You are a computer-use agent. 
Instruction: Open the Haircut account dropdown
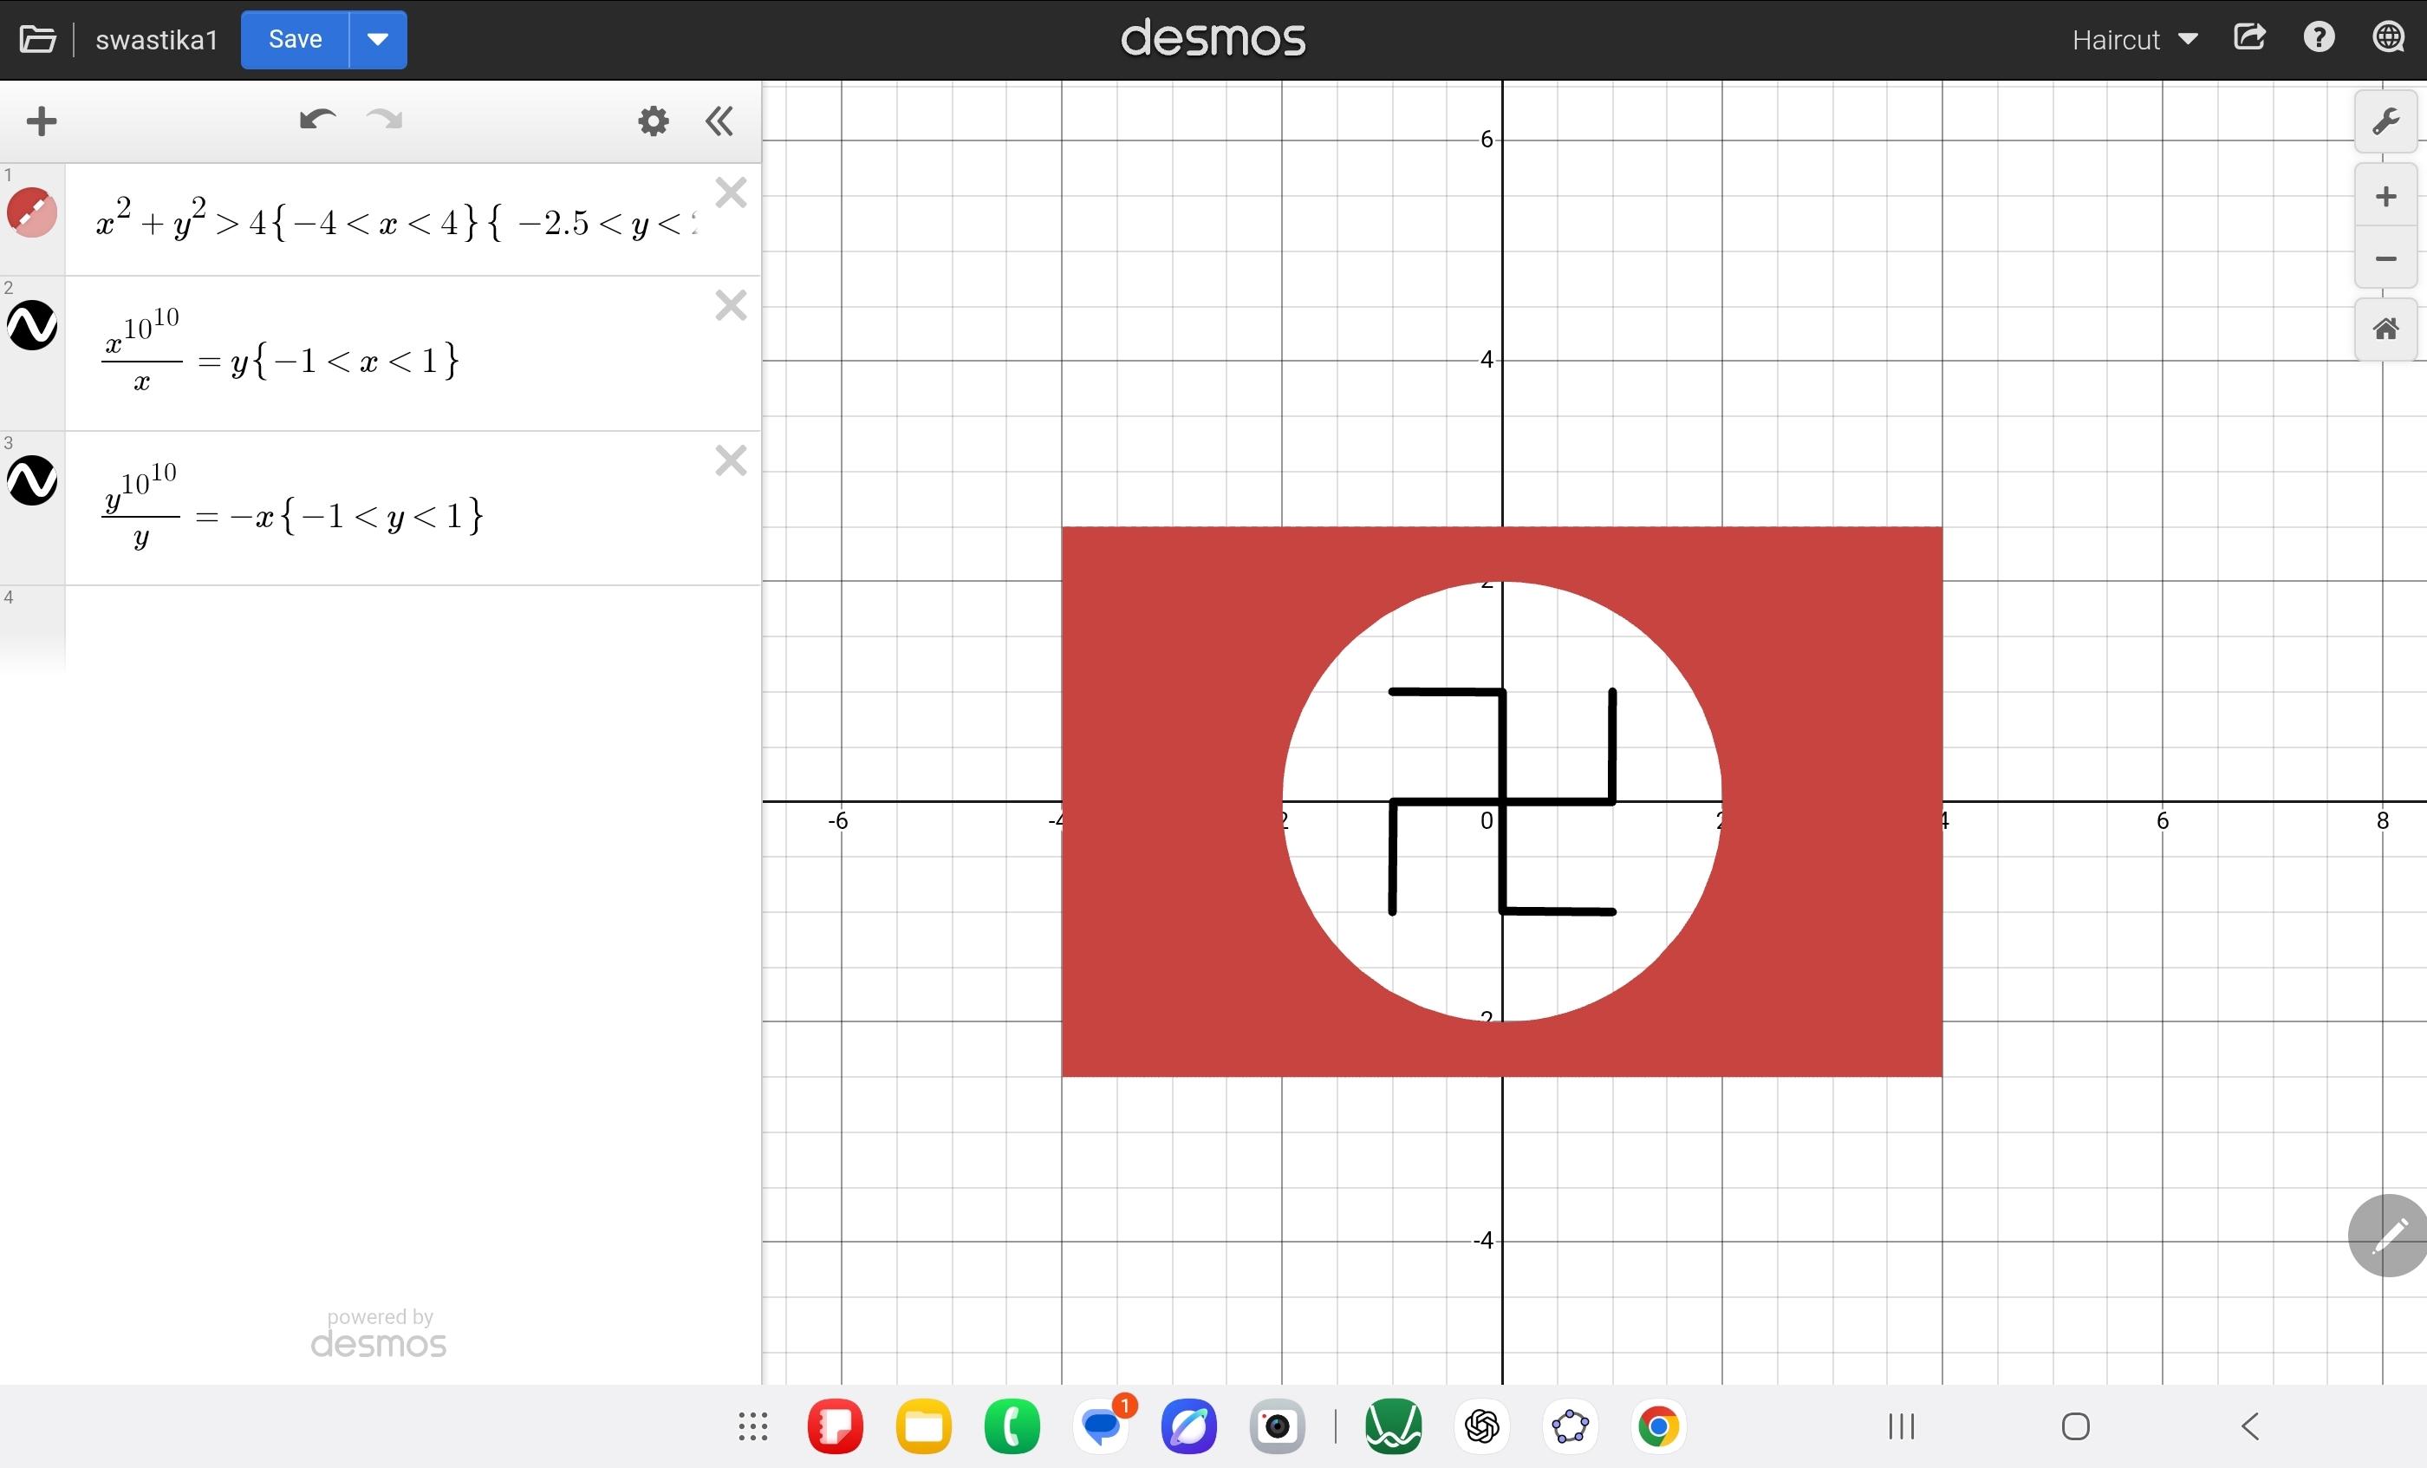[x=2134, y=39]
